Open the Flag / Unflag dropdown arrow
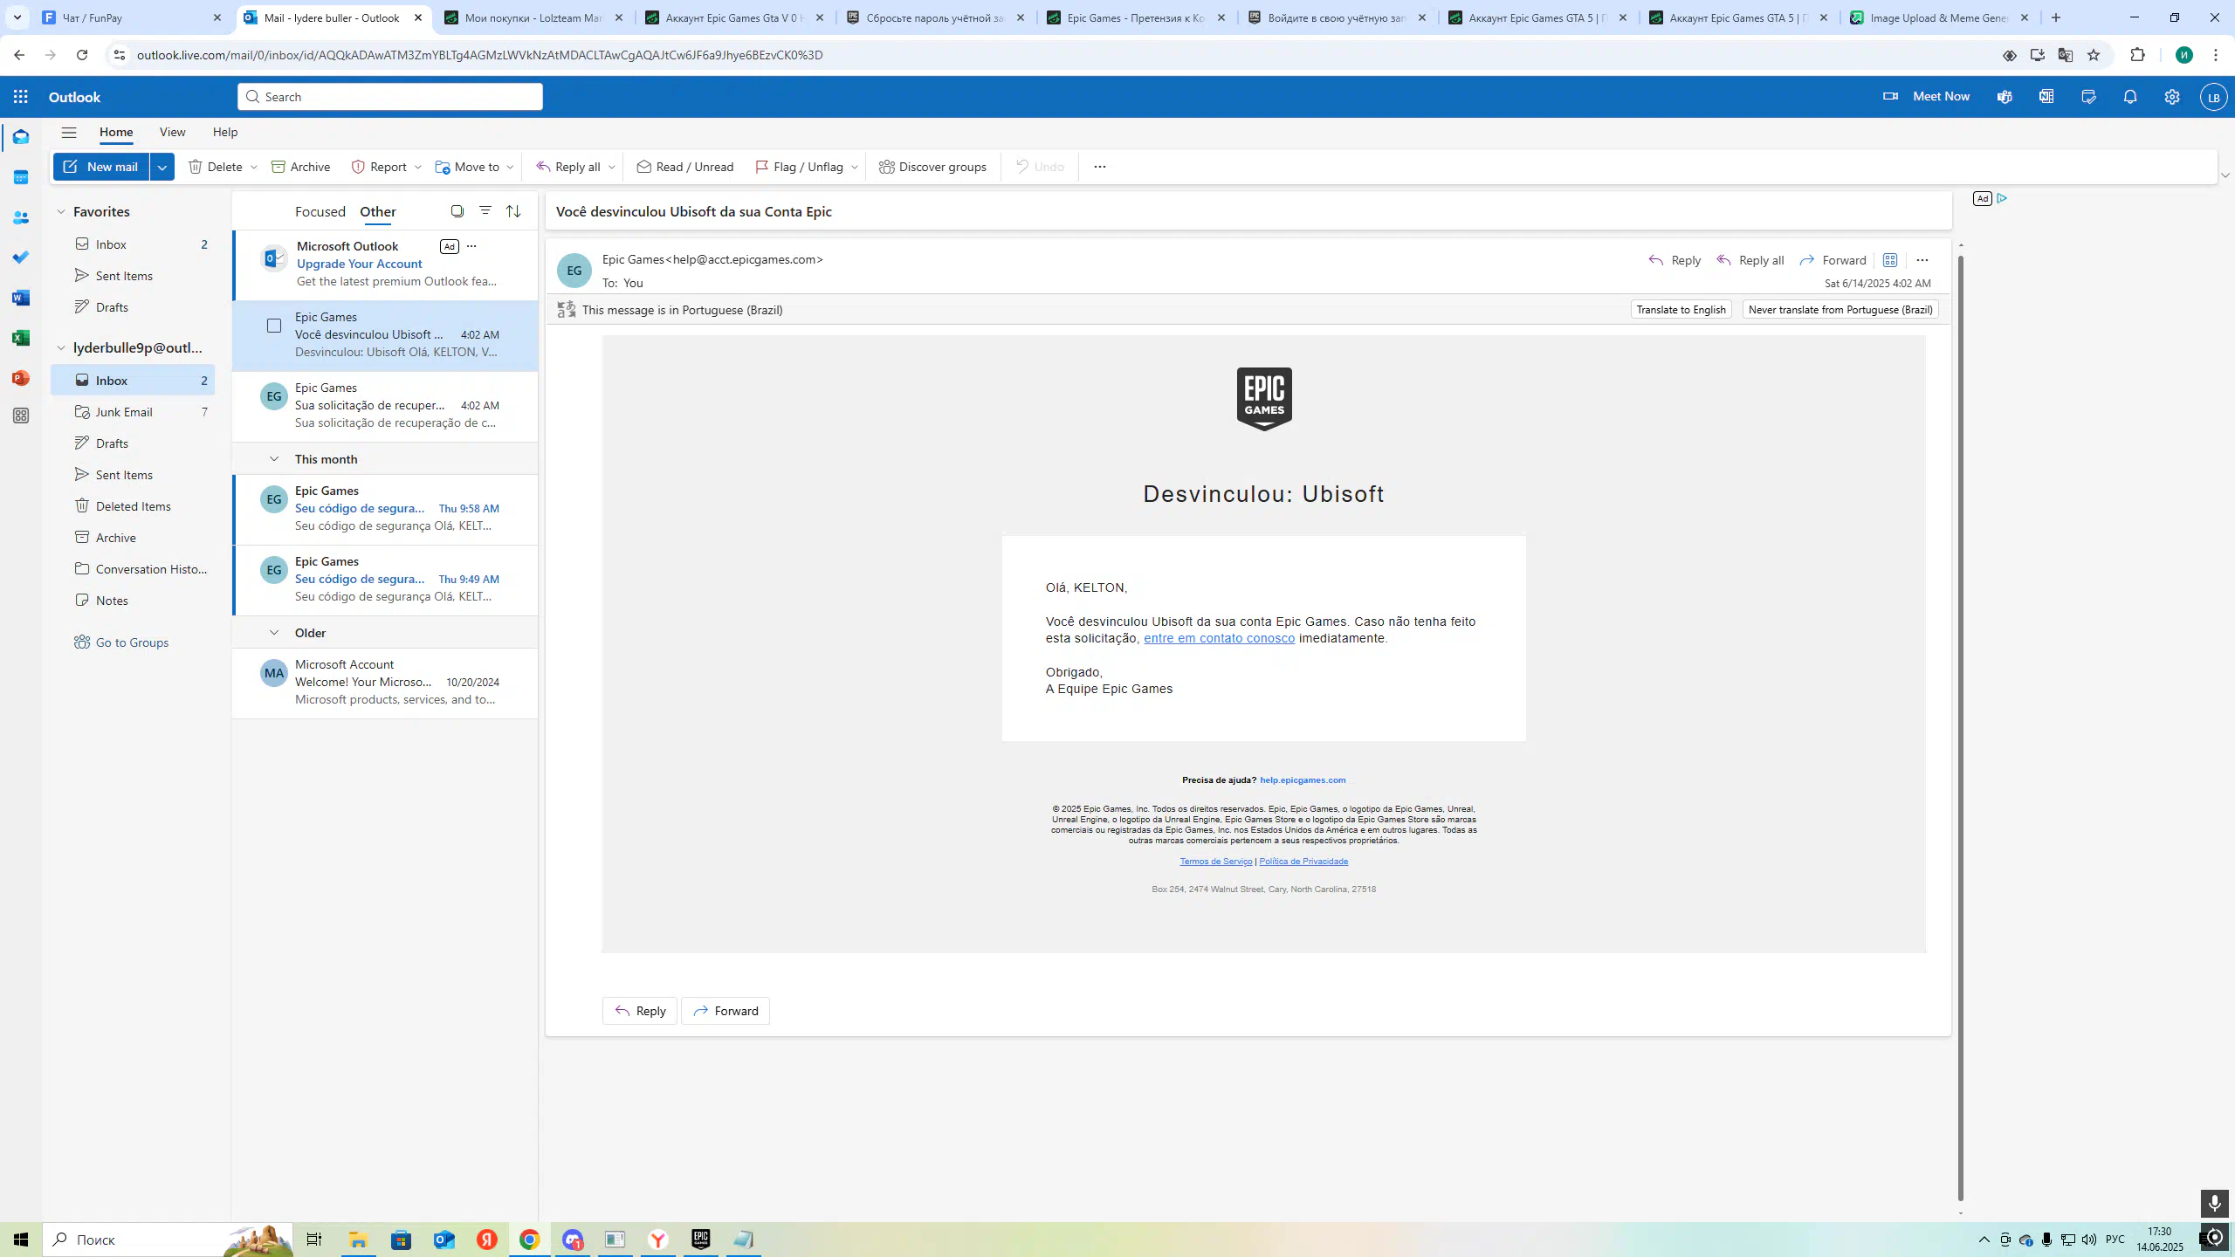The image size is (2235, 1257). click(855, 167)
